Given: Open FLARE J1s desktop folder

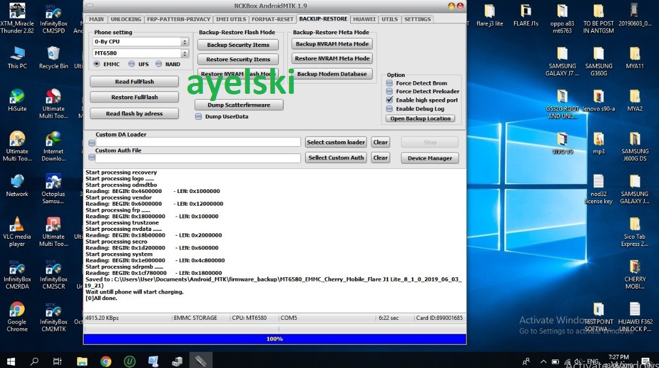Looking at the screenshot, I should [x=526, y=16].
